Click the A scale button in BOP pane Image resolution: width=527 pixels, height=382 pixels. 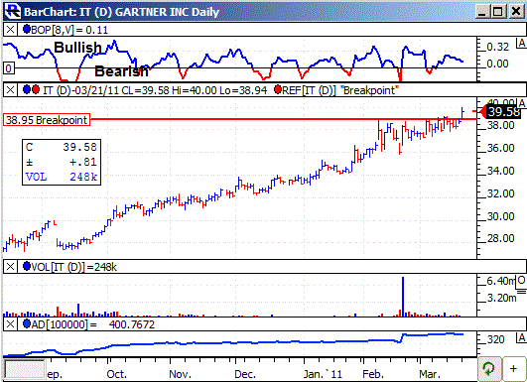522,43
